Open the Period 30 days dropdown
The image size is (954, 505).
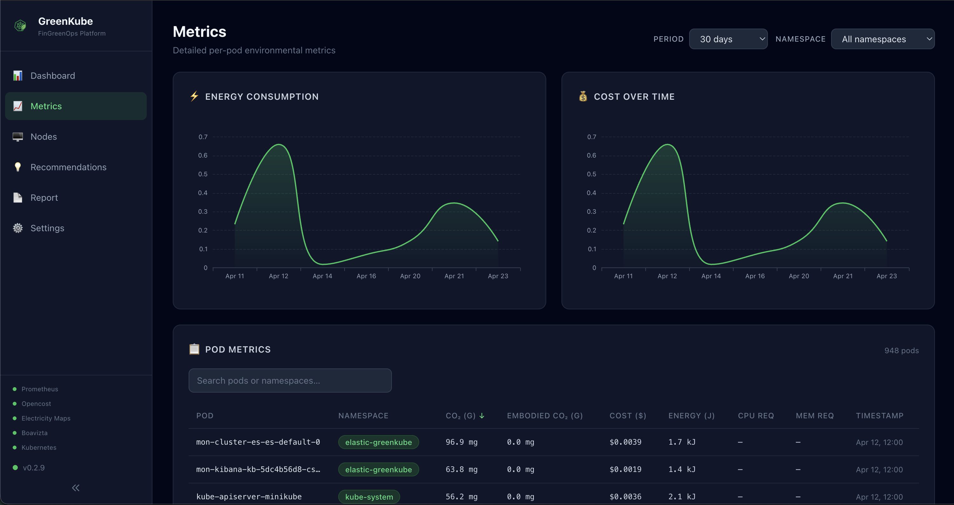[x=728, y=39]
